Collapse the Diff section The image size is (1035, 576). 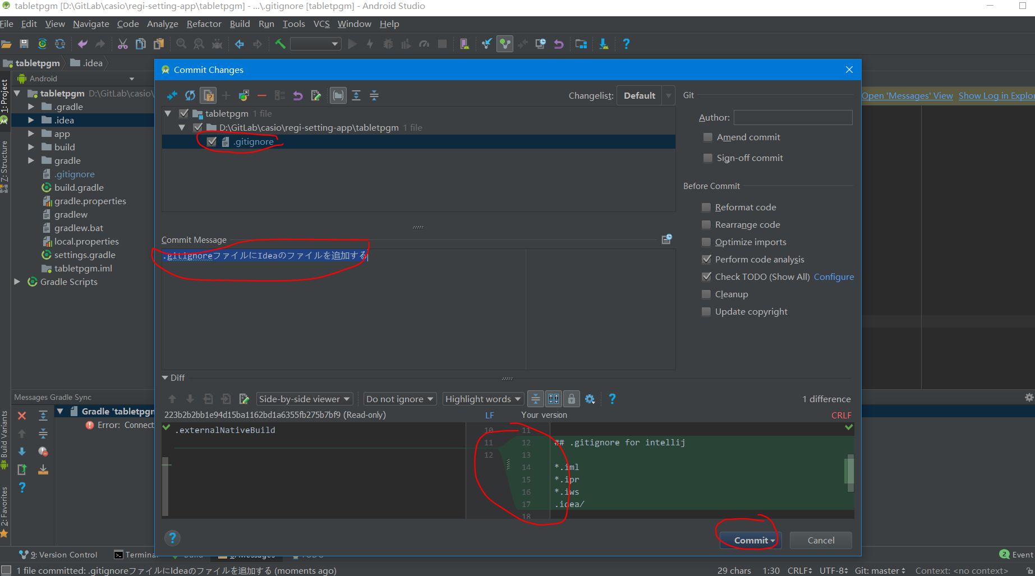coord(165,378)
